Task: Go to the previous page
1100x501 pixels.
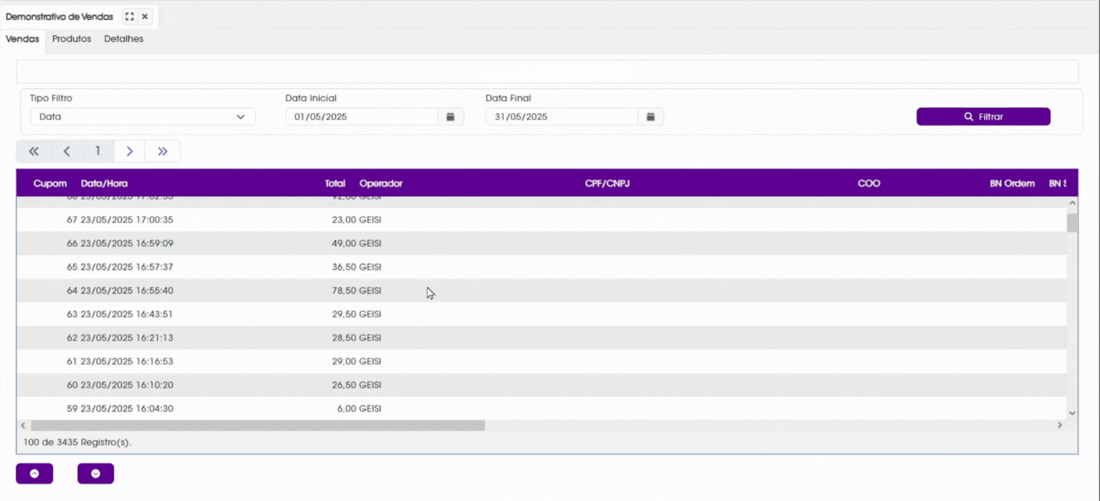Action: pos(67,151)
